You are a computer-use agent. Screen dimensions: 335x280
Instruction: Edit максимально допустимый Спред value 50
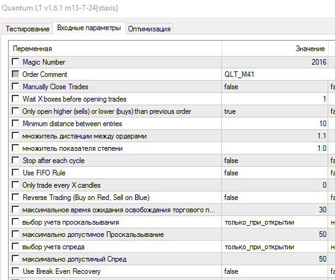(275, 259)
